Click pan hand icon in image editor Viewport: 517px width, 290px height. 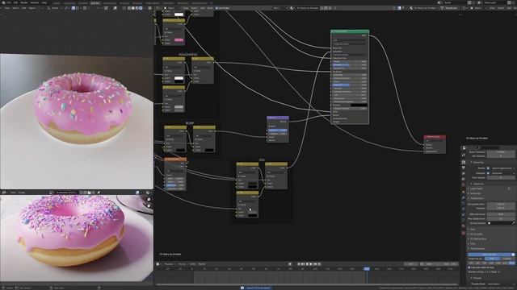click(149, 206)
